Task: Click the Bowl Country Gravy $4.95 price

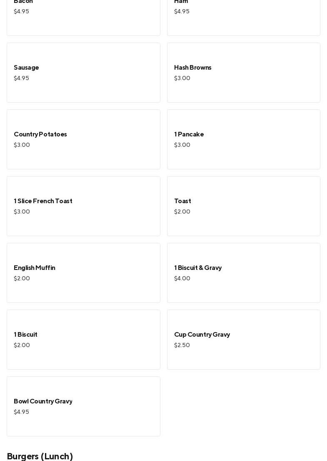Action: (21, 412)
